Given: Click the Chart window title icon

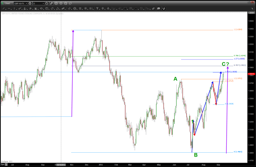Looking at the screenshot, I should point(3,3).
